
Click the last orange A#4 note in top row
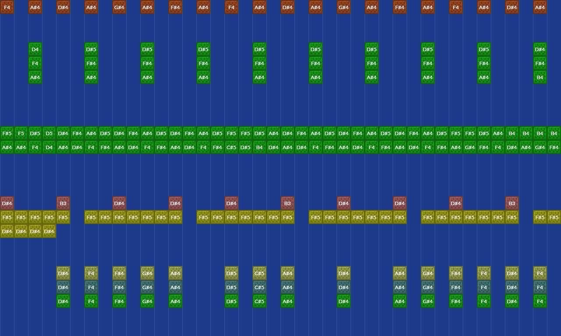540,7
